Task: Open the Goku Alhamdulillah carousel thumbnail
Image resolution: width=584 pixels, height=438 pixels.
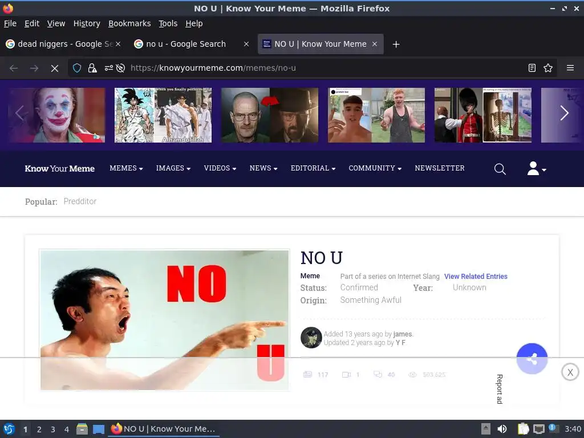Action: 163,115
